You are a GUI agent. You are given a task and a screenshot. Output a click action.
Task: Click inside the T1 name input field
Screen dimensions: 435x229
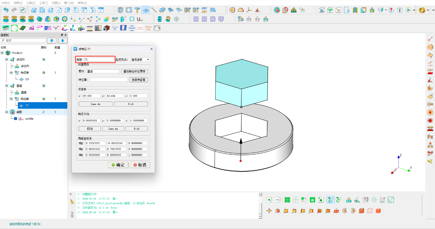coord(98,59)
